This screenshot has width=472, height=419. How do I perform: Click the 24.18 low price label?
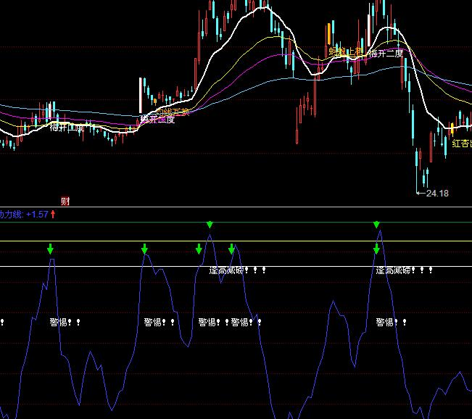tap(437, 194)
